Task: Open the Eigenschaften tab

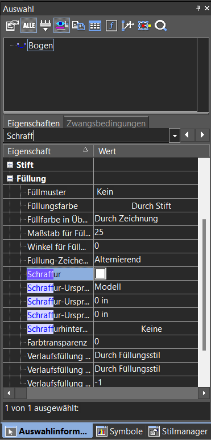Action: click(x=34, y=123)
